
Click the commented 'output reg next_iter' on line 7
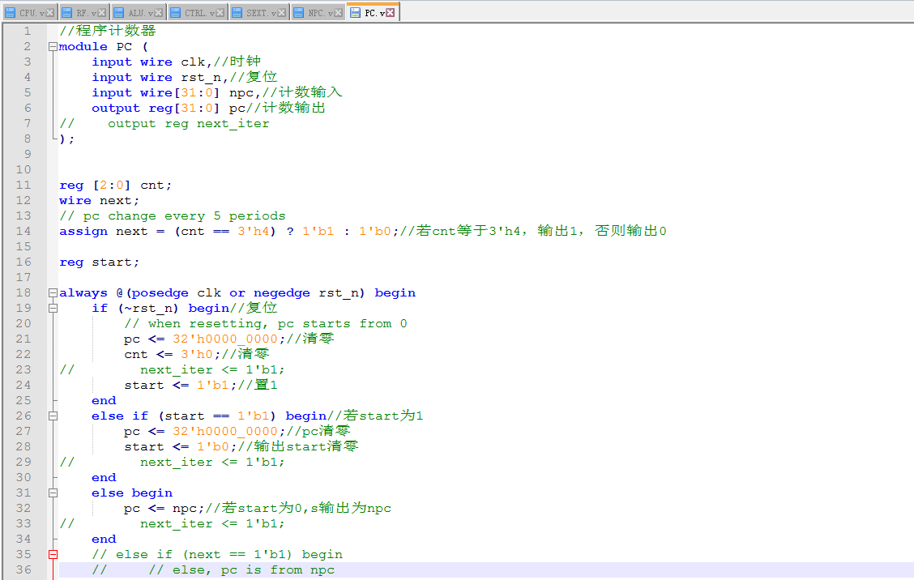[x=189, y=124]
